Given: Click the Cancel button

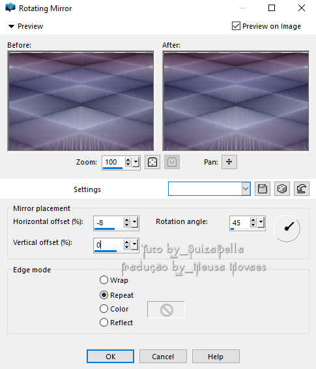Looking at the screenshot, I should [163, 357].
